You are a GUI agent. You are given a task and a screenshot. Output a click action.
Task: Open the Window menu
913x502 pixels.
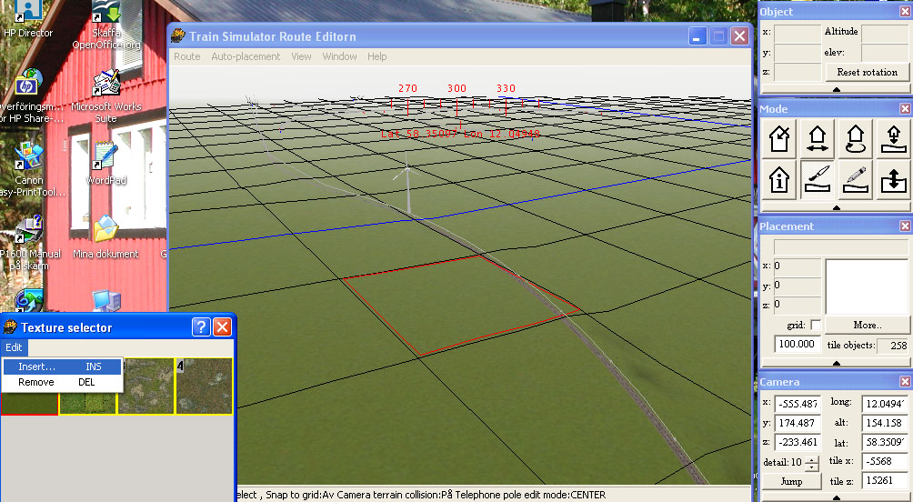point(339,56)
